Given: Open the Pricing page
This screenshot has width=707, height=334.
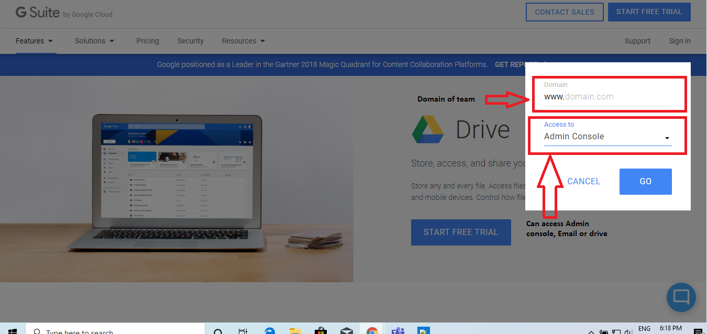Looking at the screenshot, I should coord(147,41).
